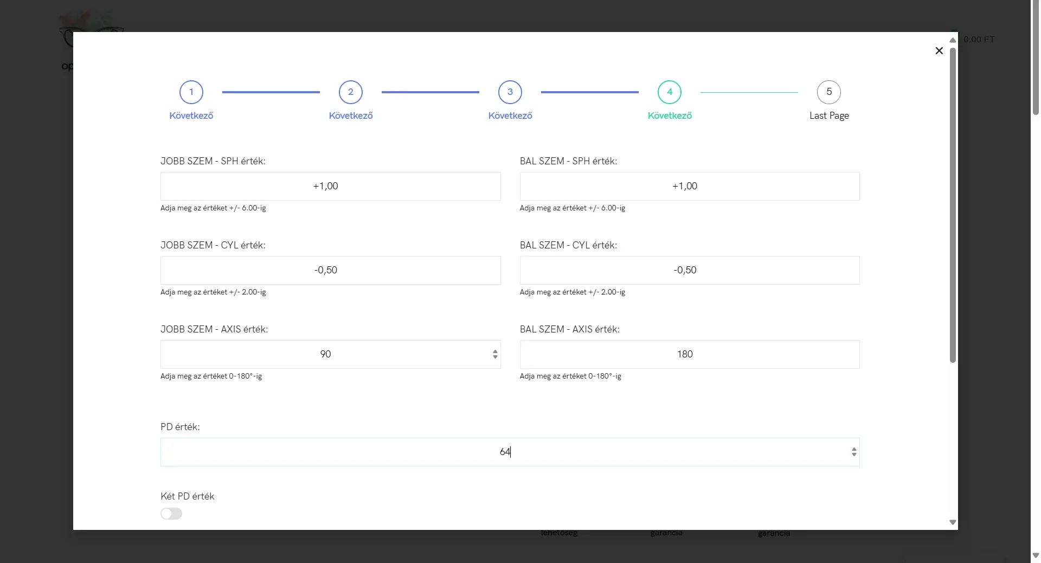Viewport: 1041px width, 563px height.
Task: Go to step 3 circle
Action: click(510, 92)
